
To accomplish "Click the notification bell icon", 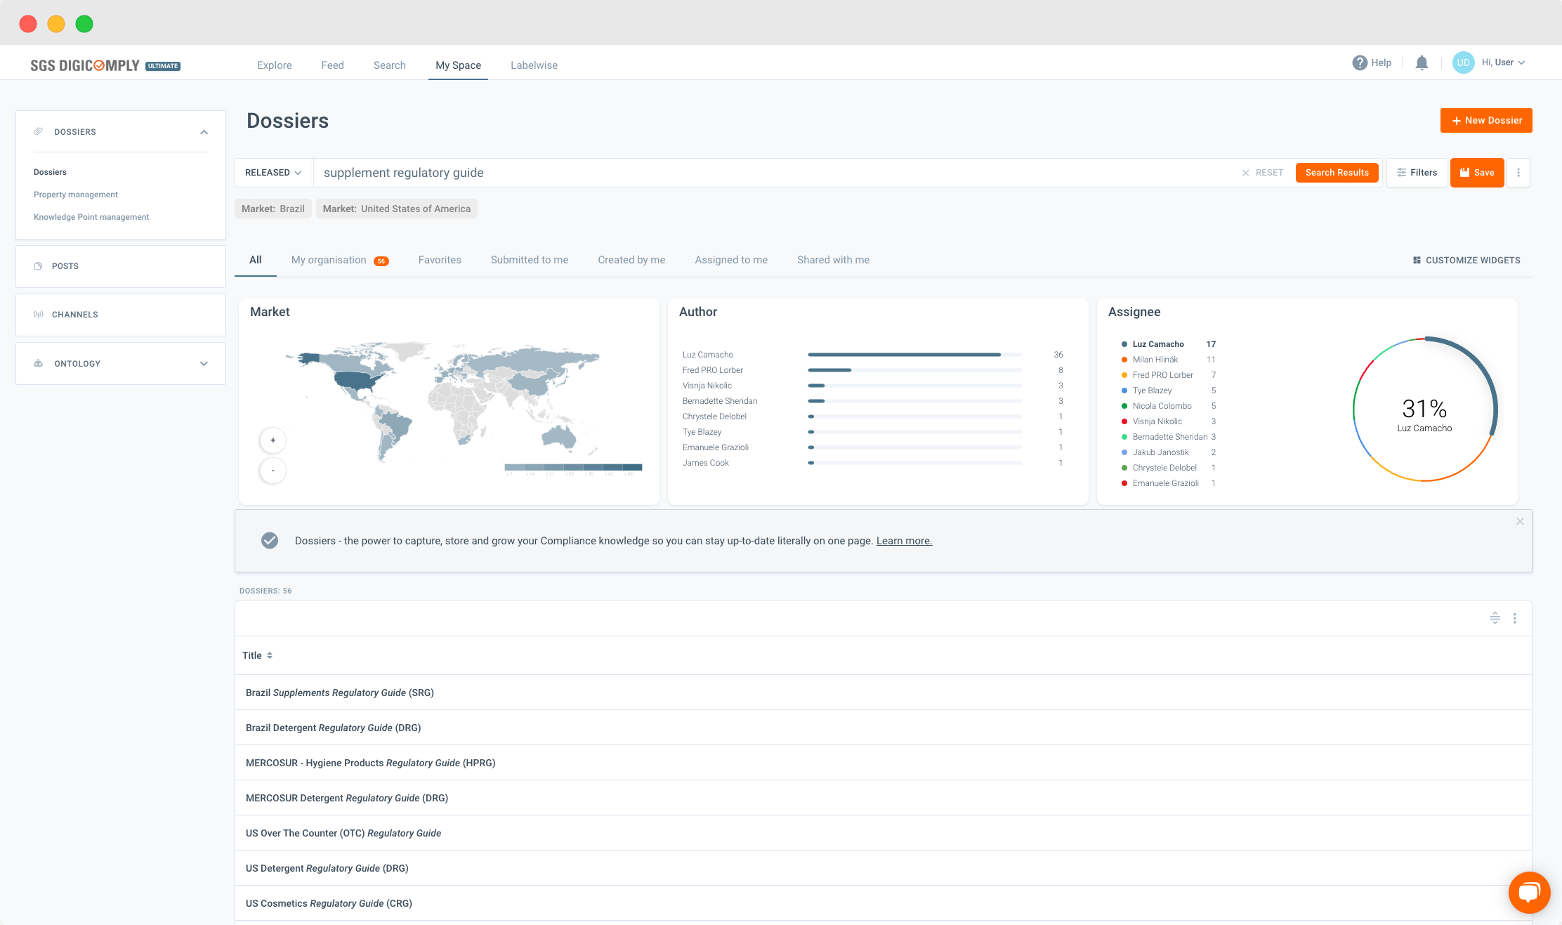I will [1422, 63].
